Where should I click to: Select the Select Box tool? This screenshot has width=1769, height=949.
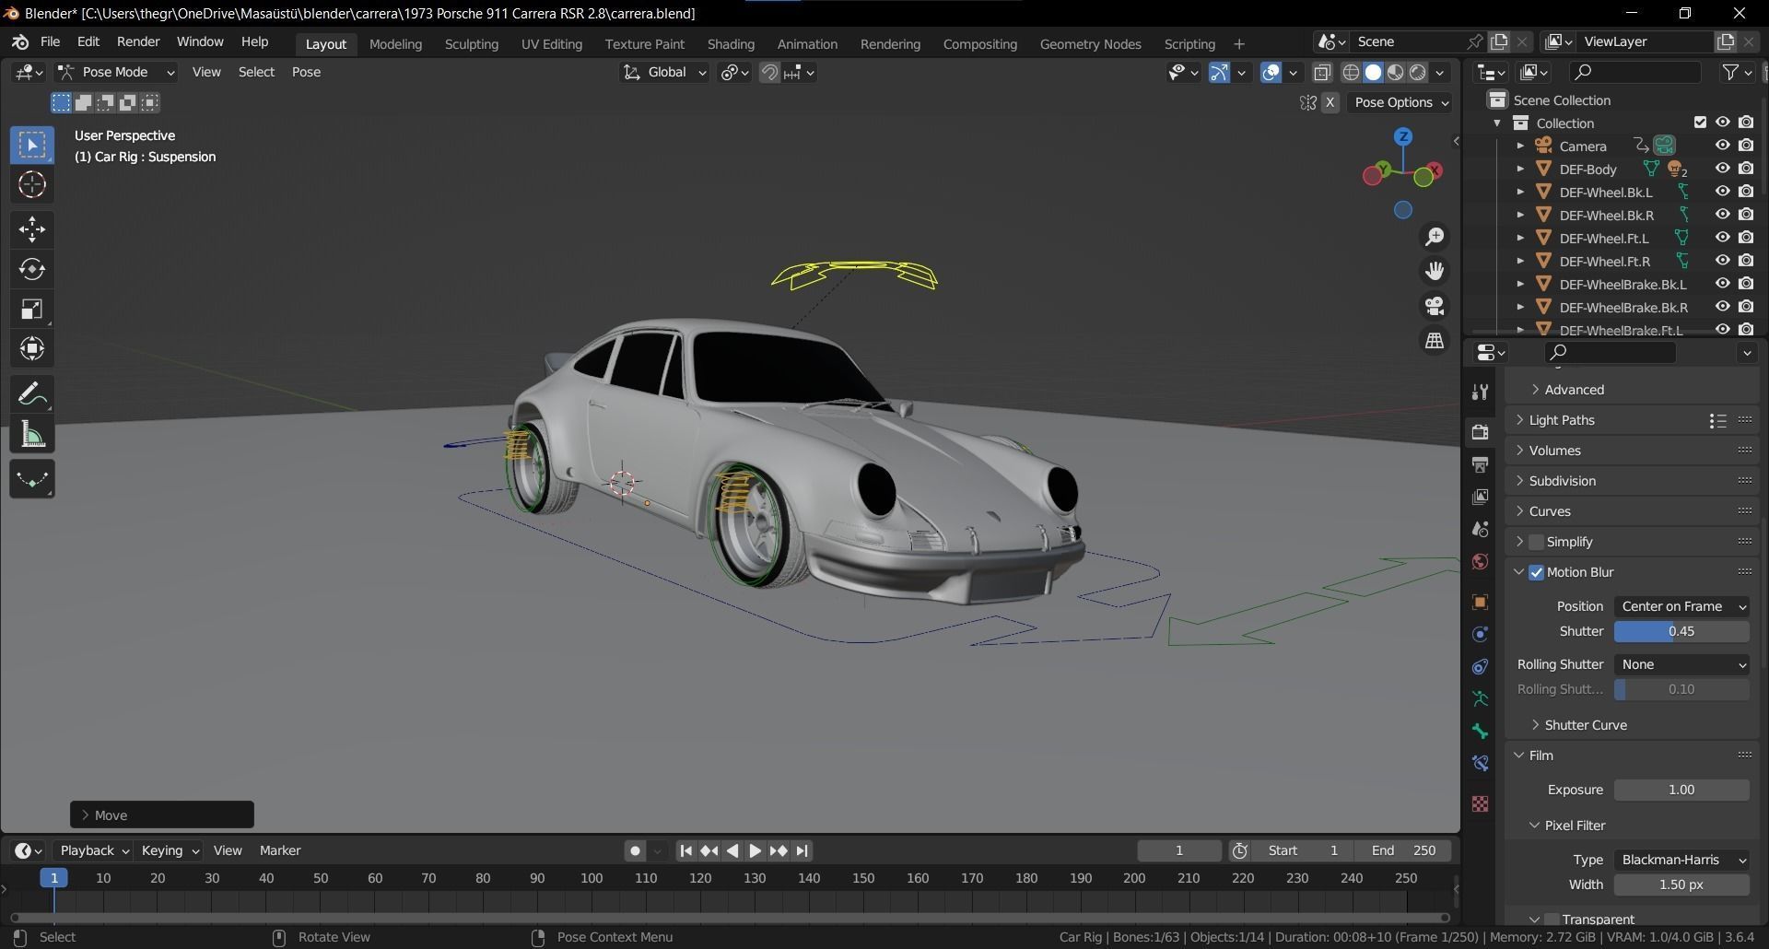click(32, 146)
